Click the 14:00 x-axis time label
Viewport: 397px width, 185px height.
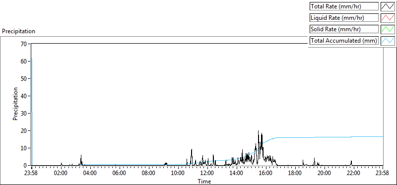(x=237, y=174)
